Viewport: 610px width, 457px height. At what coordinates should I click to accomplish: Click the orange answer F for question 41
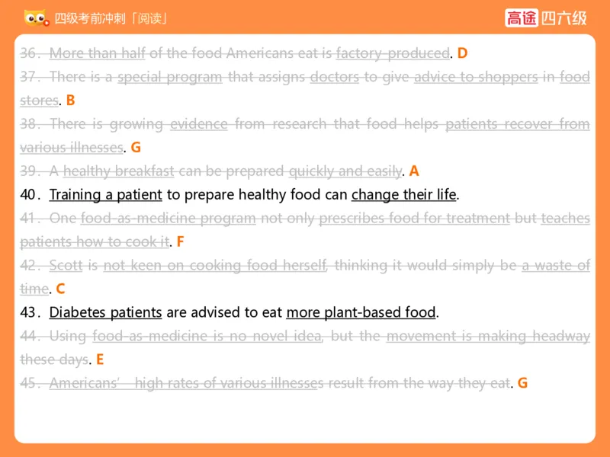(x=180, y=241)
